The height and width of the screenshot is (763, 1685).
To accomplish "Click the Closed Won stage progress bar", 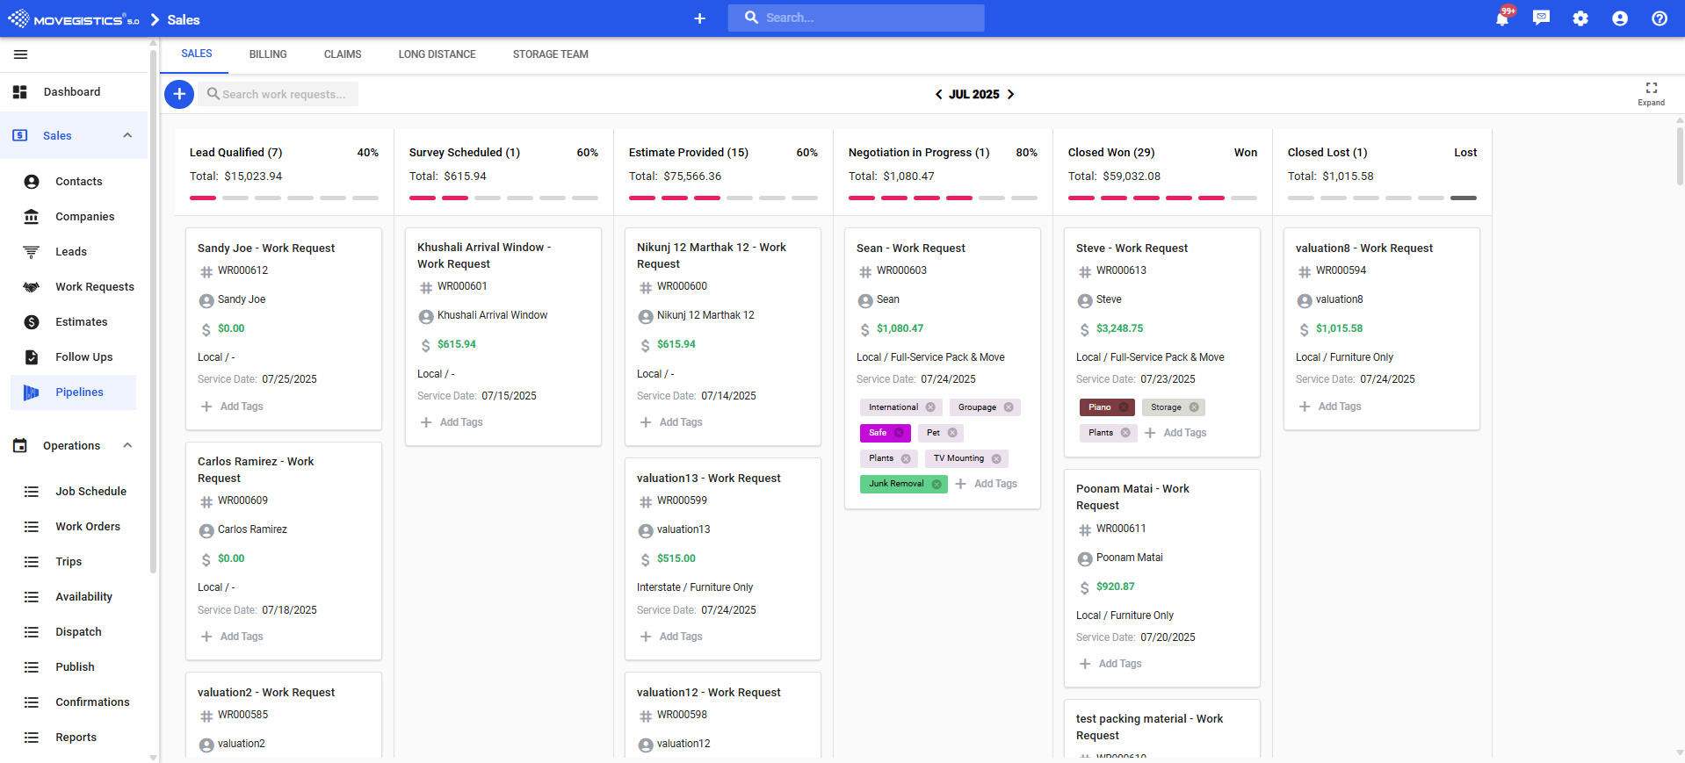I will [x=1161, y=198].
